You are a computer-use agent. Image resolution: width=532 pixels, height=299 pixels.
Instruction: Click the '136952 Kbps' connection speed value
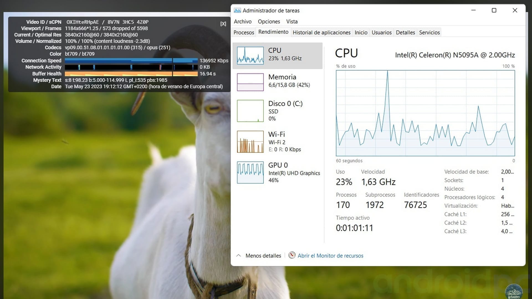[214, 61]
